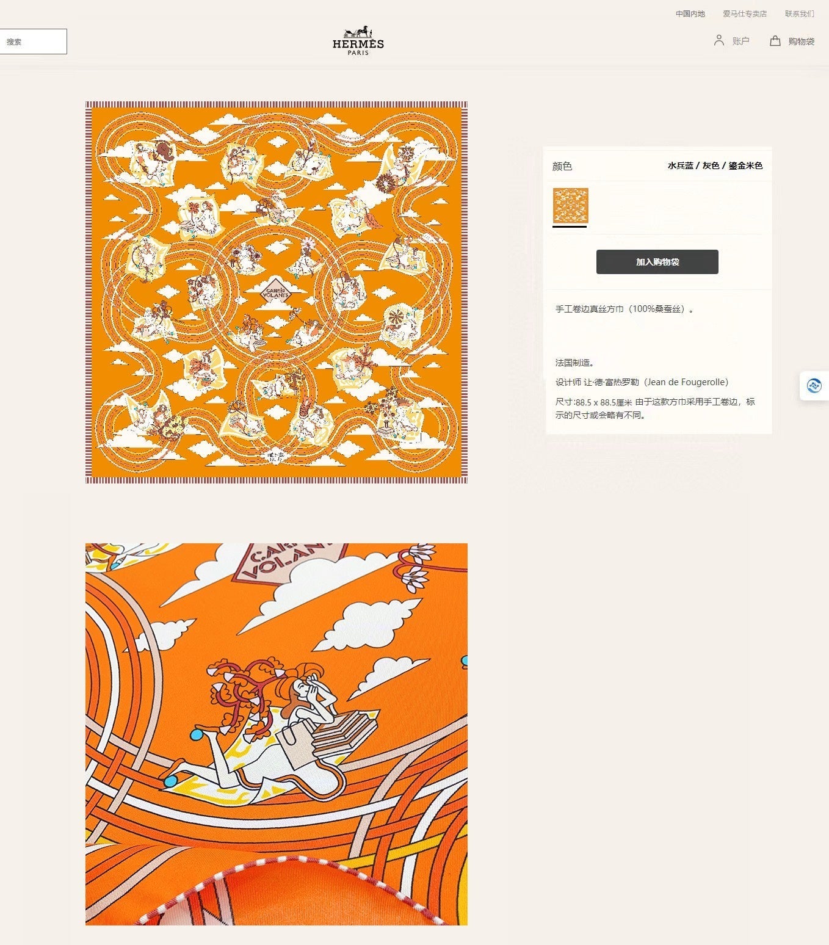This screenshot has height=945, width=829.
Task: Open the close-up scarf detail image
Action: 276,734
